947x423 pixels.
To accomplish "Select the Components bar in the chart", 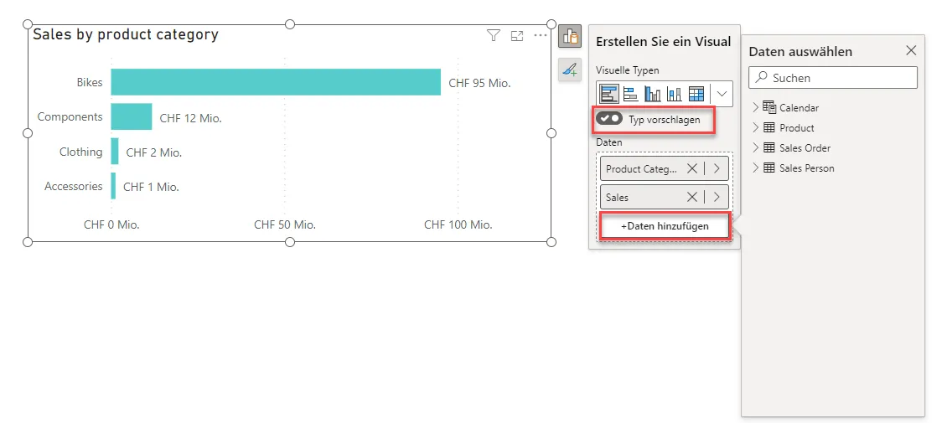I will click(x=132, y=116).
